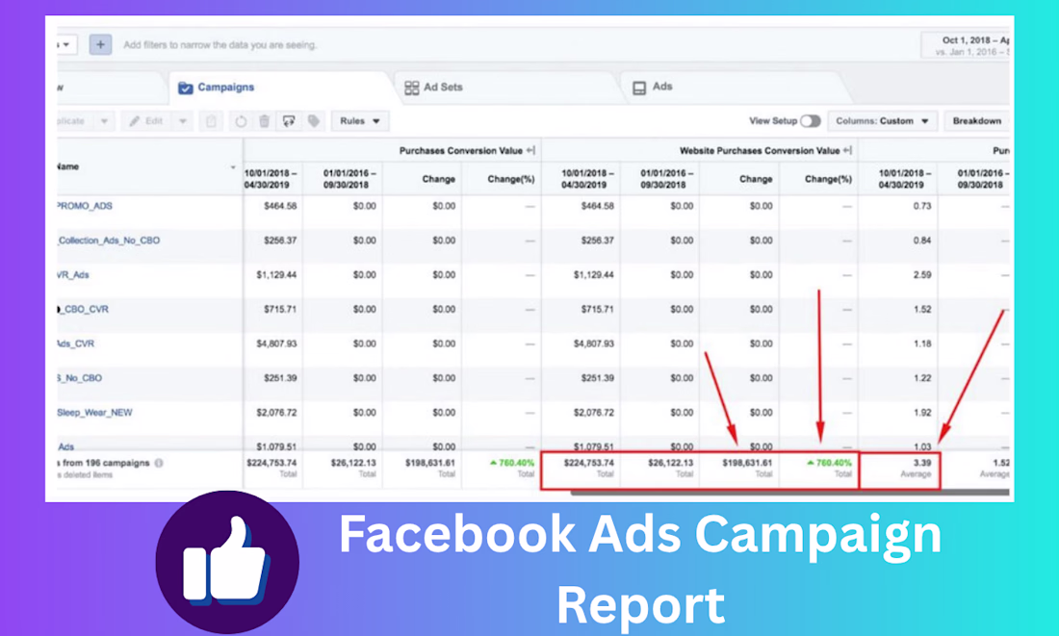Click the Edit button with pencil icon
This screenshot has width=1059, height=636.
coord(146,121)
